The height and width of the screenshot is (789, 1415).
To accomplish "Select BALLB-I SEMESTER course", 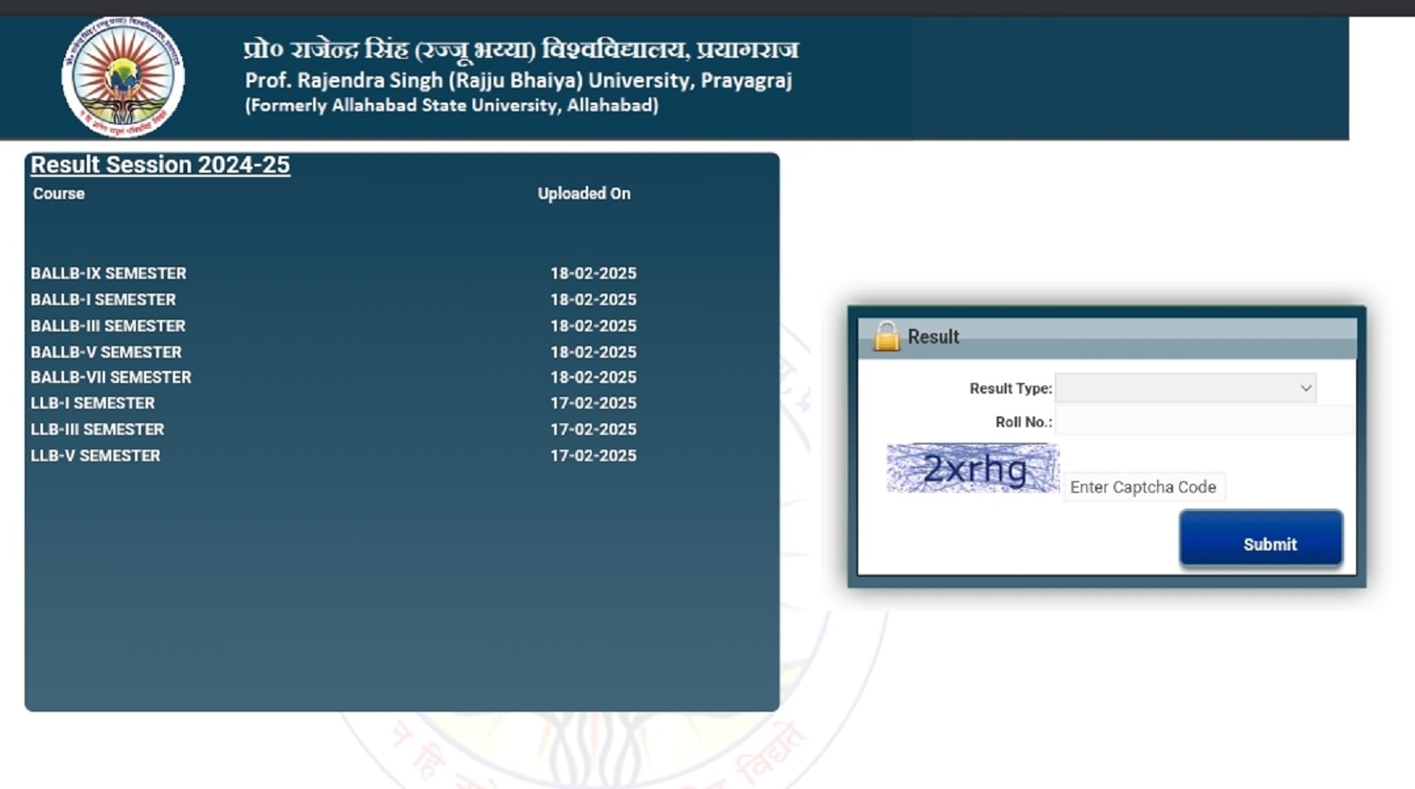I will 103,300.
